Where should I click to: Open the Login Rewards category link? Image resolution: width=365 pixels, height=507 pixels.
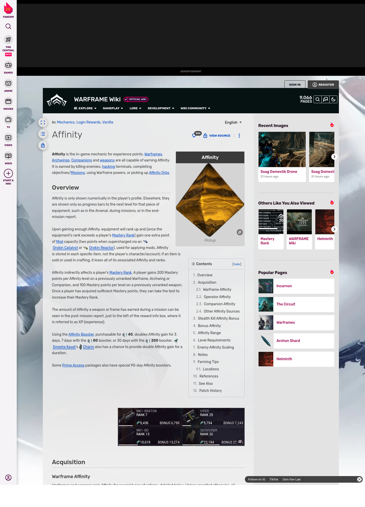tap(88, 122)
